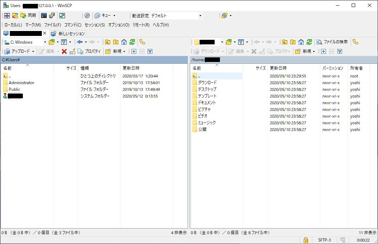The width and height of the screenshot is (378, 244).
Task: Refresh the remote directory listing
Action: 310,42
